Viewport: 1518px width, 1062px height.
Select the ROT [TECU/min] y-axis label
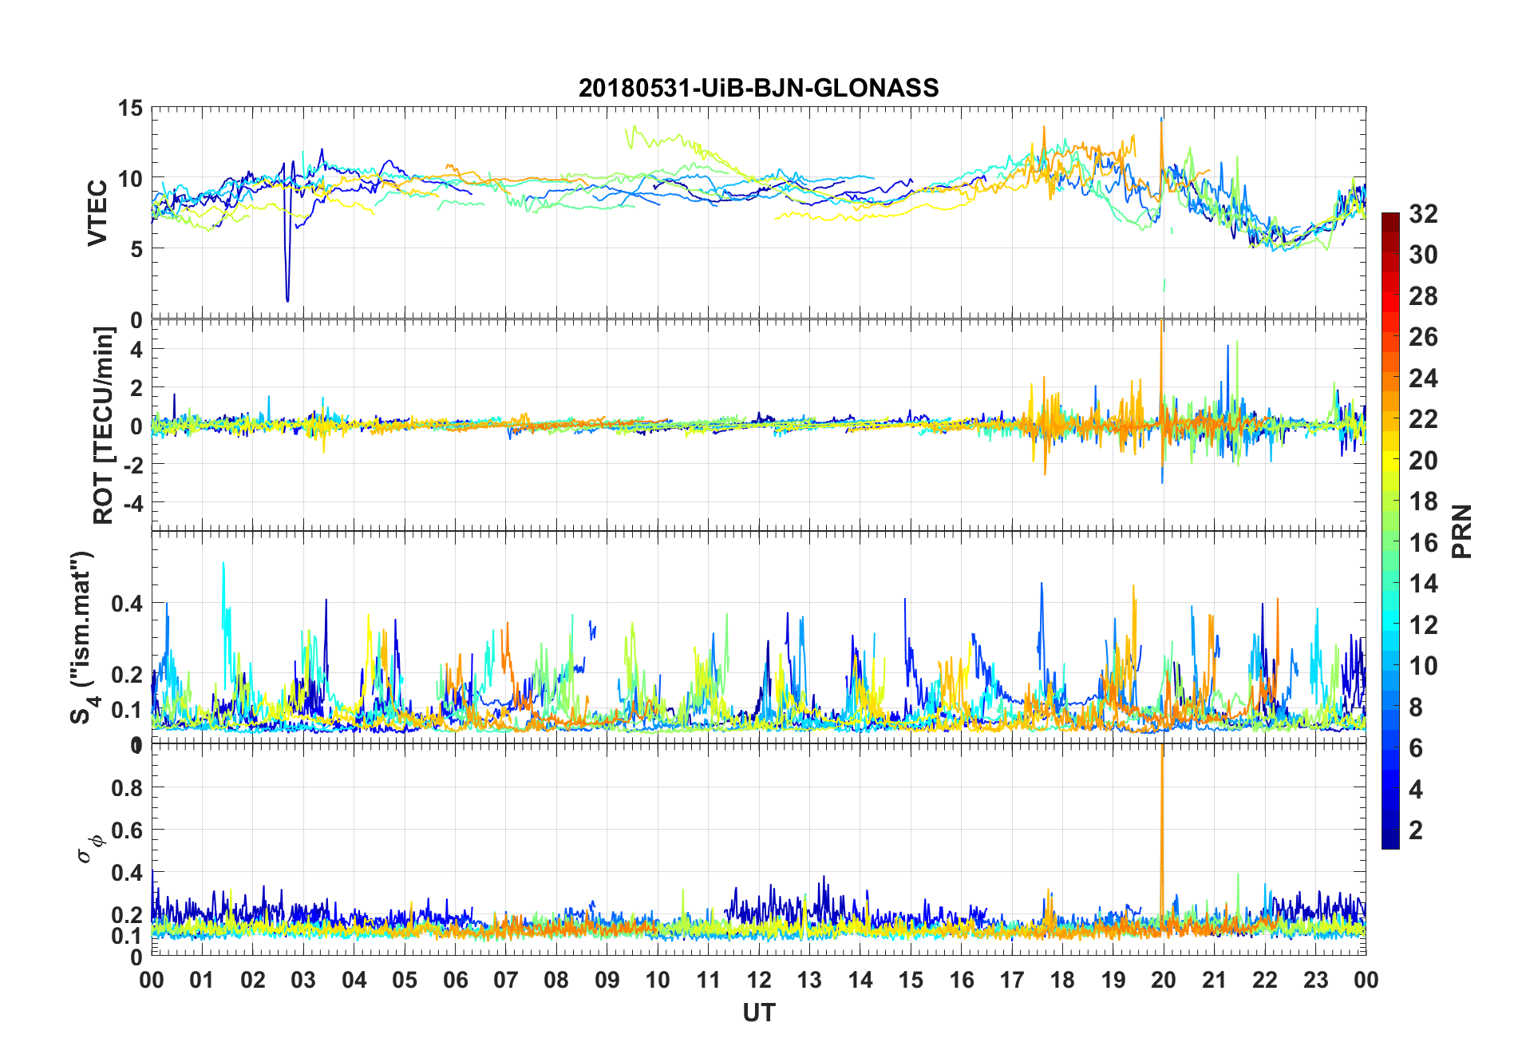(103, 425)
